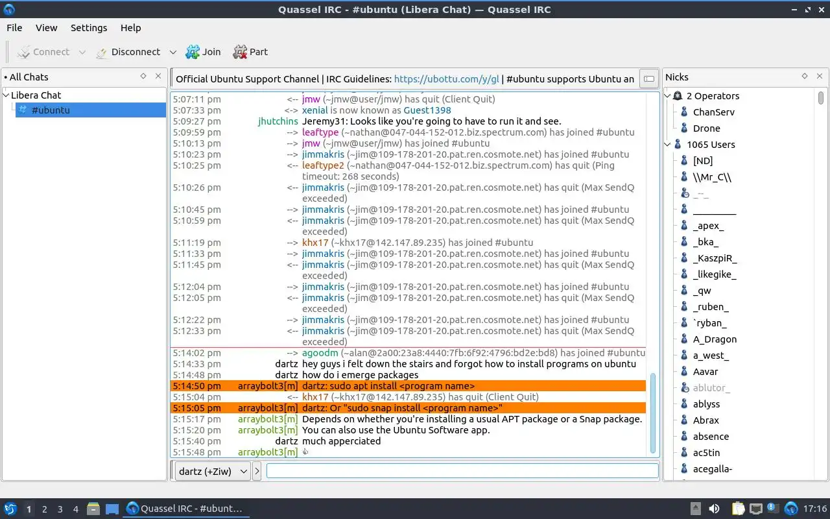Click the Connect toolbar icon
The width and height of the screenshot is (830, 519).
pos(24,52)
